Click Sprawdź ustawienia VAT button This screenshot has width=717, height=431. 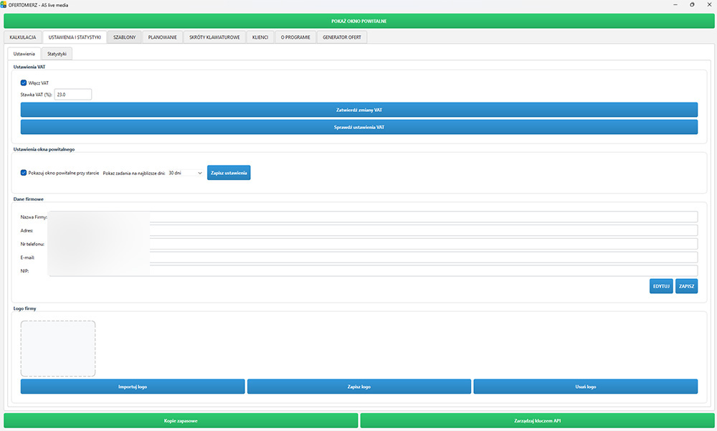tap(358, 127)
